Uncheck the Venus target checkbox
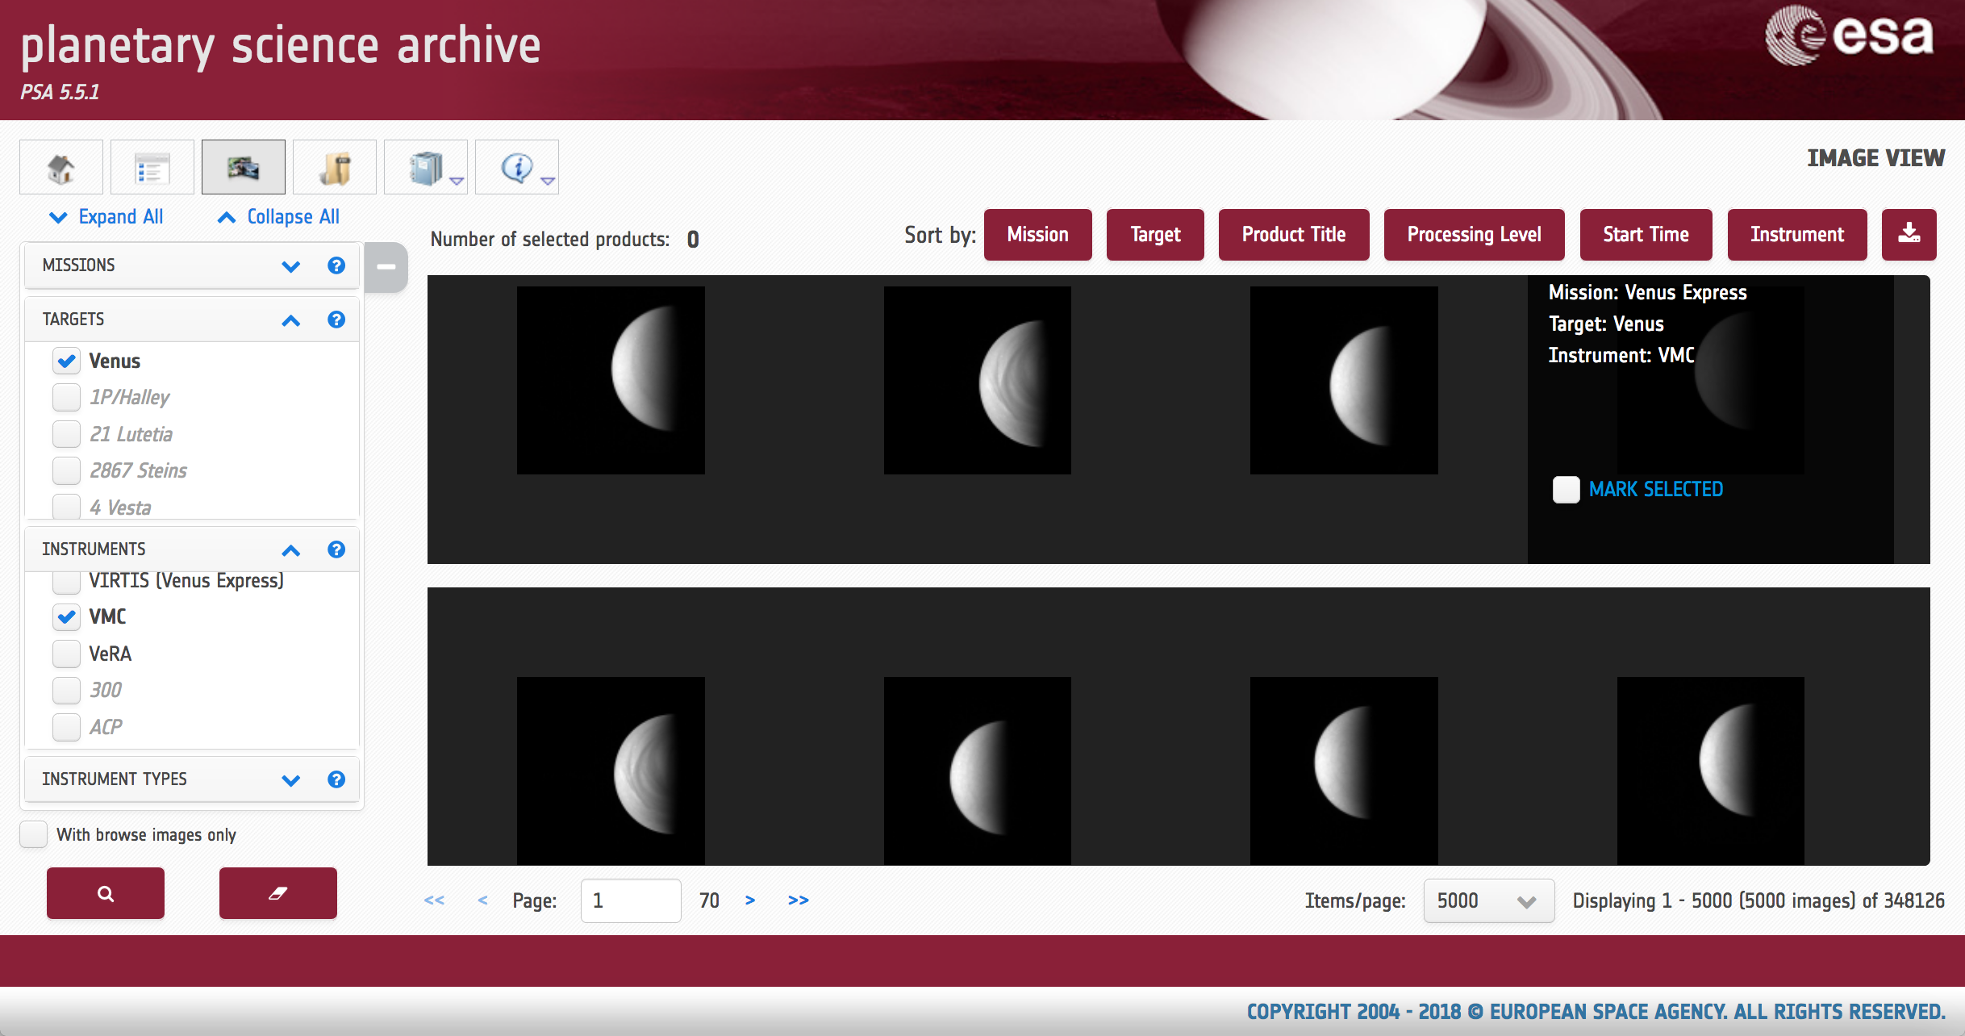This screenshot has height=1036, width=1965. pos(66,361)
